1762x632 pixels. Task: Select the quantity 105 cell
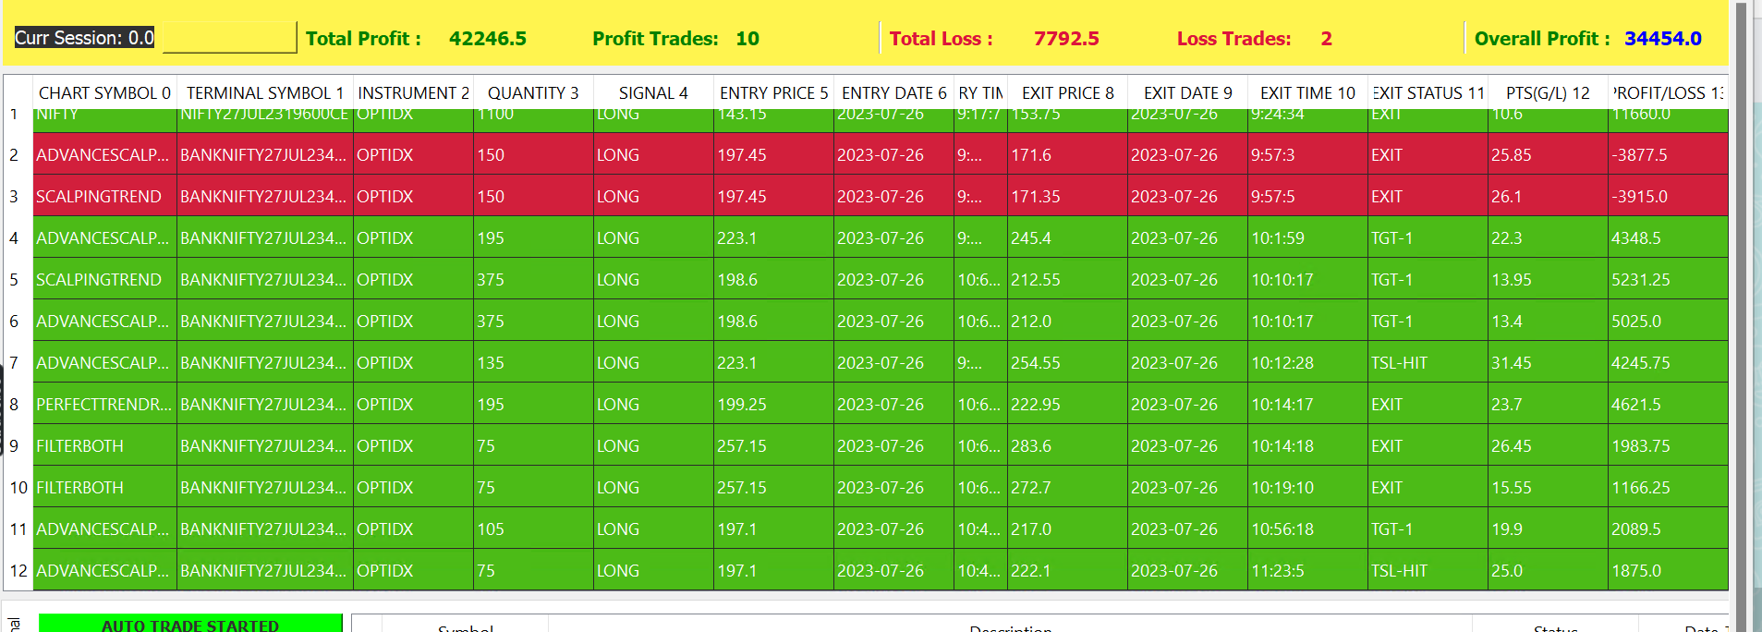(533, 529)
